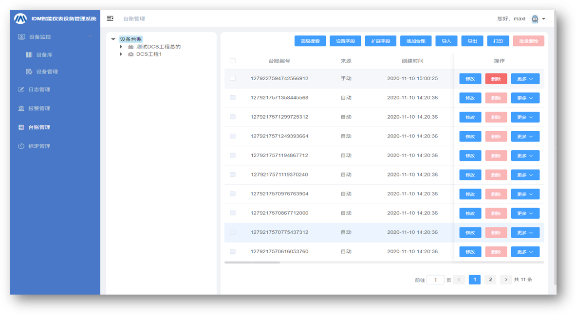Check the row 1279217570976763904 checkbox
Viewport: 577px width, 315px height.
coord(233,193)
